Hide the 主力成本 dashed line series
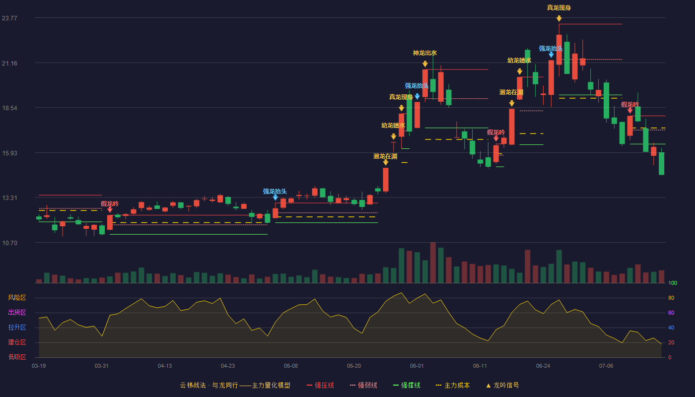Viewport: 695px width, 397px height. click(x=453, y=385)
